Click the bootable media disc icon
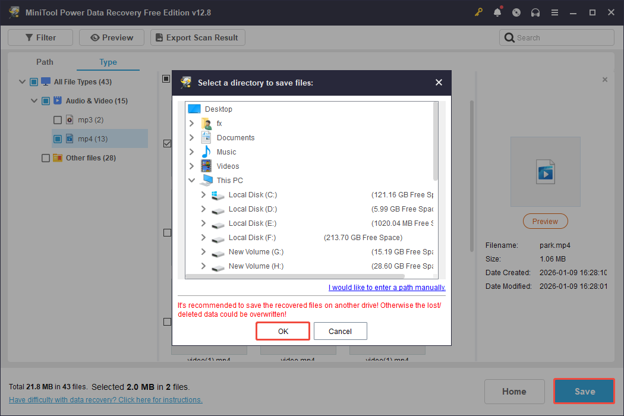 point(516,12)
